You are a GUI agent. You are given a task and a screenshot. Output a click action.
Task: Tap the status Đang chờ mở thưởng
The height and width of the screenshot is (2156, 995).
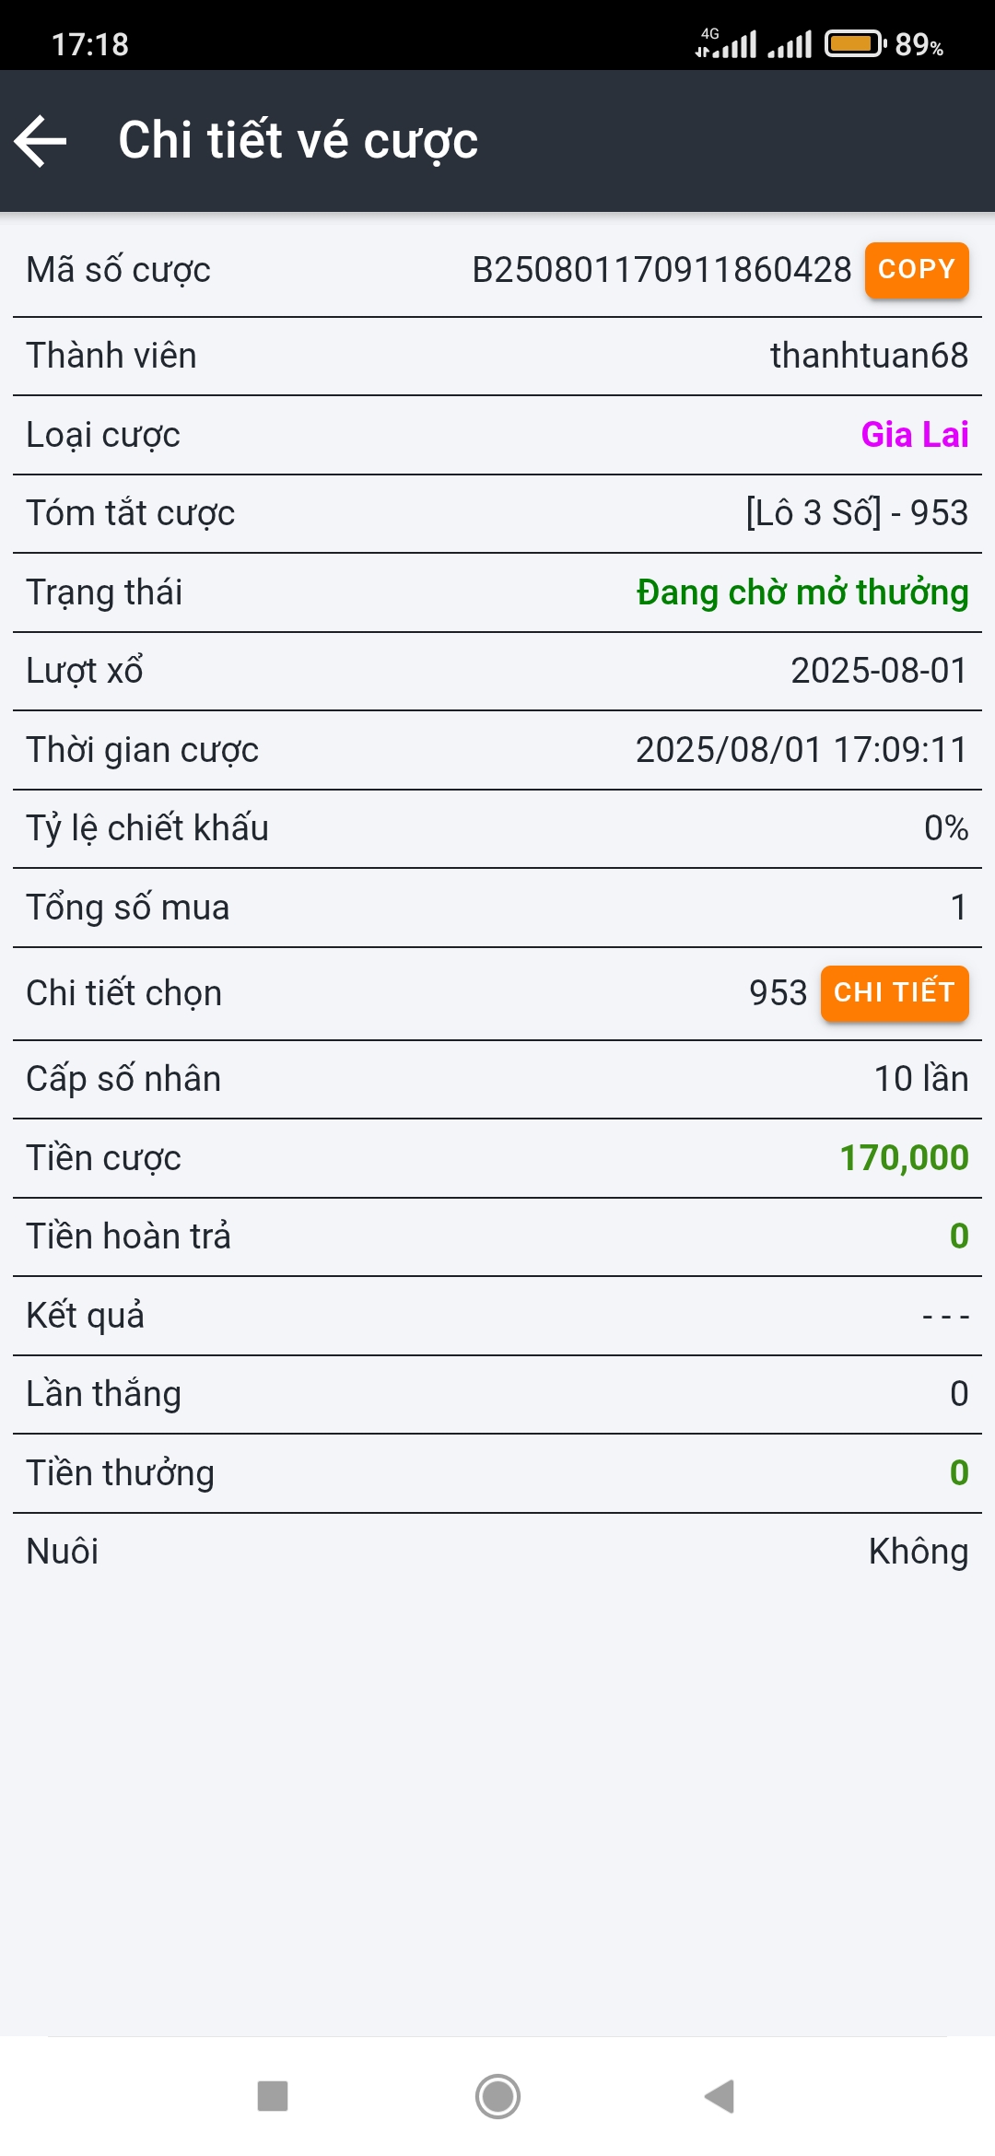pyautogui.click(x=802, y=592)
